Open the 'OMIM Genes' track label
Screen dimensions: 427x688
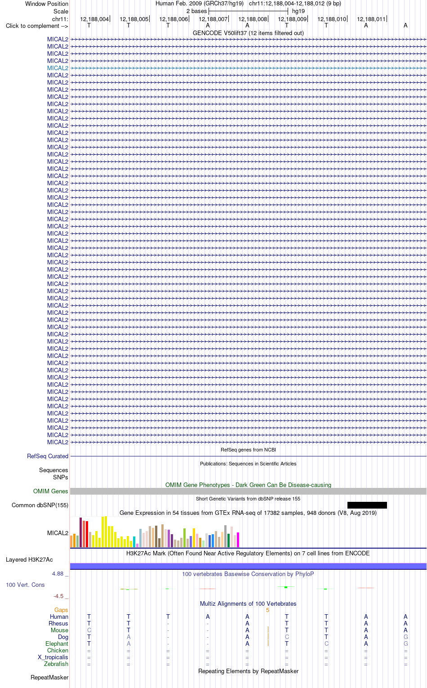click(51, 491)
